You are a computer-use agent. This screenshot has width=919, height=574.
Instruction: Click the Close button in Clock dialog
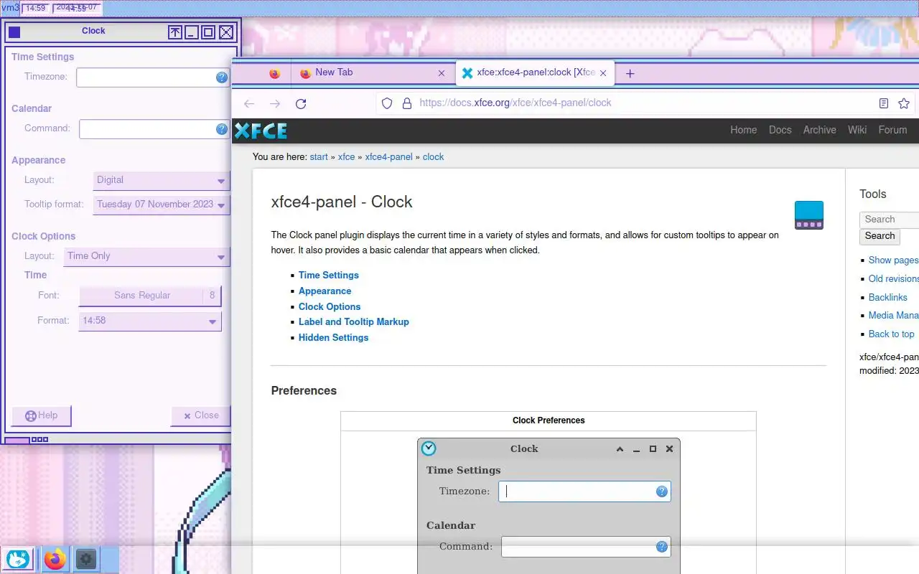(201, 416)
